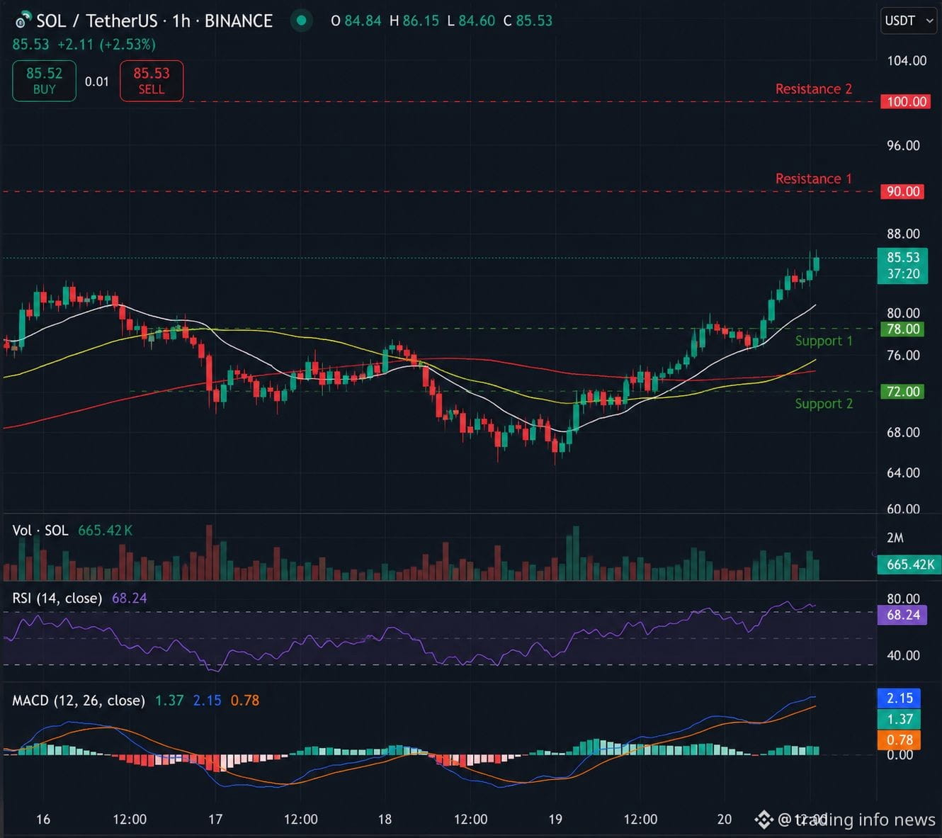Click the Vol · SOL indicator legend
The height and width of the screenshot is (838, 942).
40,531
